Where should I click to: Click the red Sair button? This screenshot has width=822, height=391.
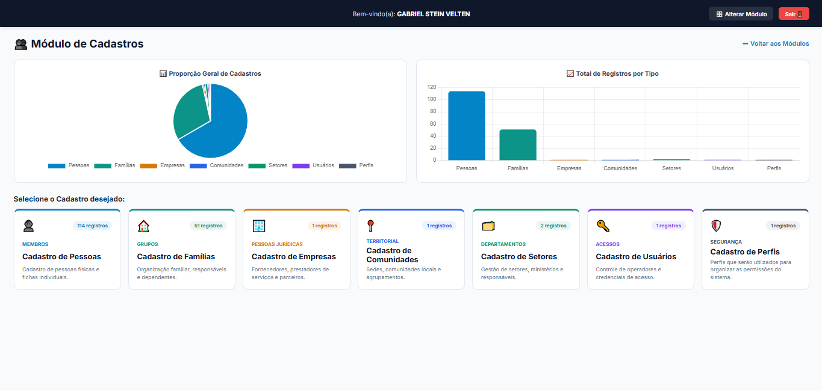point(794,14)
